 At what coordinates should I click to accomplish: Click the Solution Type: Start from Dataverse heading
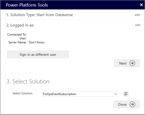coord(40,15)
